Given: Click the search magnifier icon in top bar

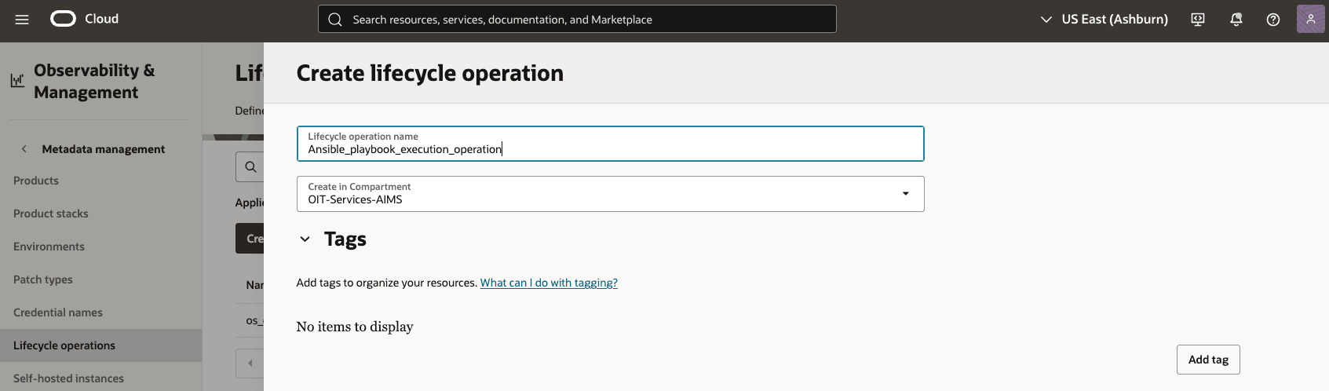Looking at the screenshot, I should [335, 20].
